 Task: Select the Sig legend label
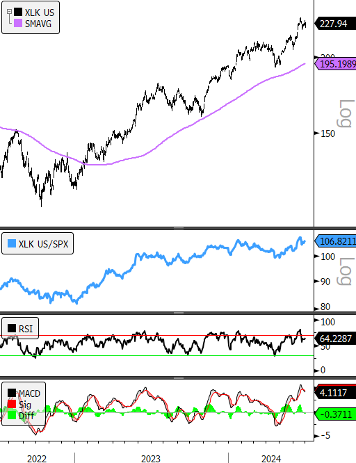click(24, 405)
